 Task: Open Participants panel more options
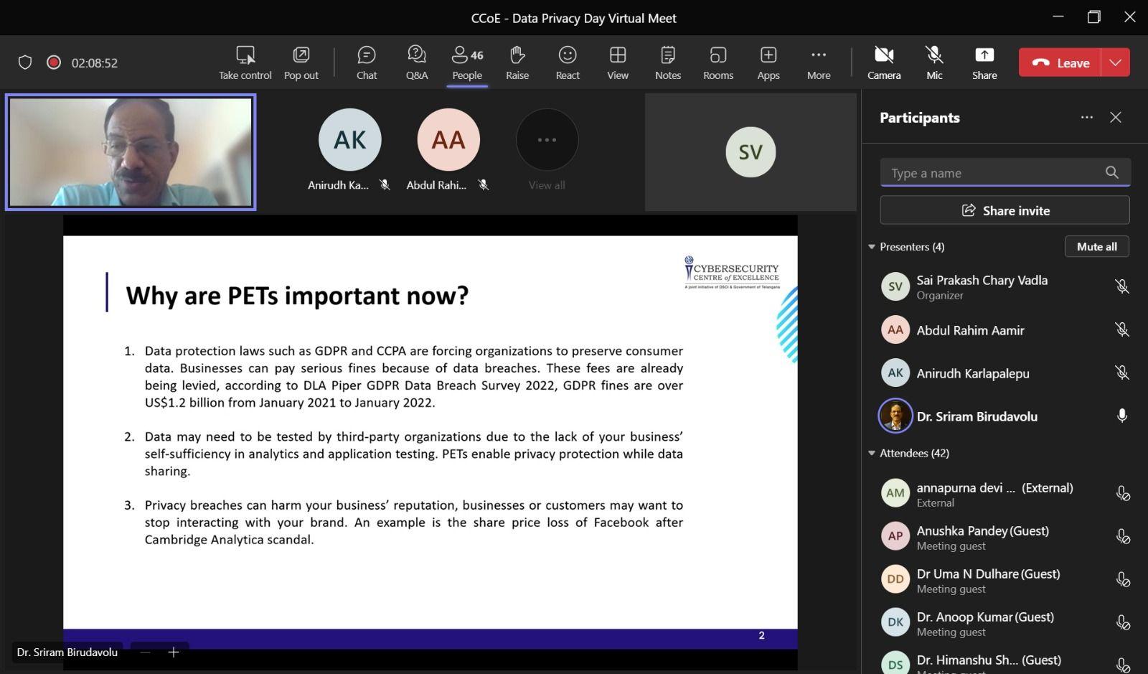pos(1087,117)
